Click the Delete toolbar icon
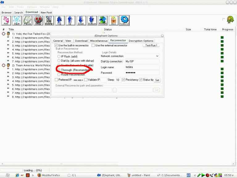The height and width of the screenshot is (178, 237). click(49, 20)
